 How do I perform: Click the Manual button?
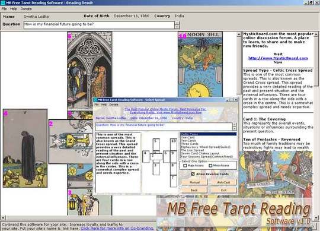(194, 182)
